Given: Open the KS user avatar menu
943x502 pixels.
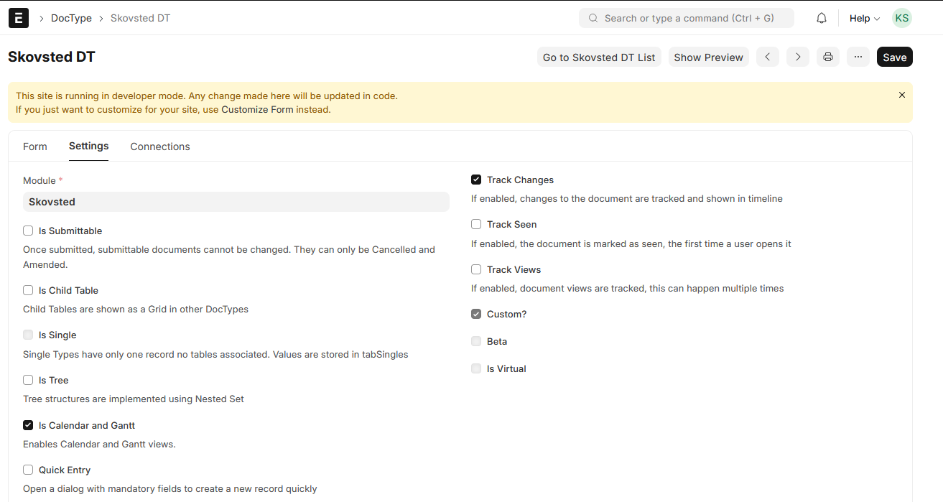Looking at the screenshot, I should tap(901, 18).
